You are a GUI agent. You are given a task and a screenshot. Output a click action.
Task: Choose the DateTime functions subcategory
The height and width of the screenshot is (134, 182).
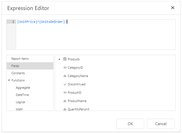pos(22,95)
